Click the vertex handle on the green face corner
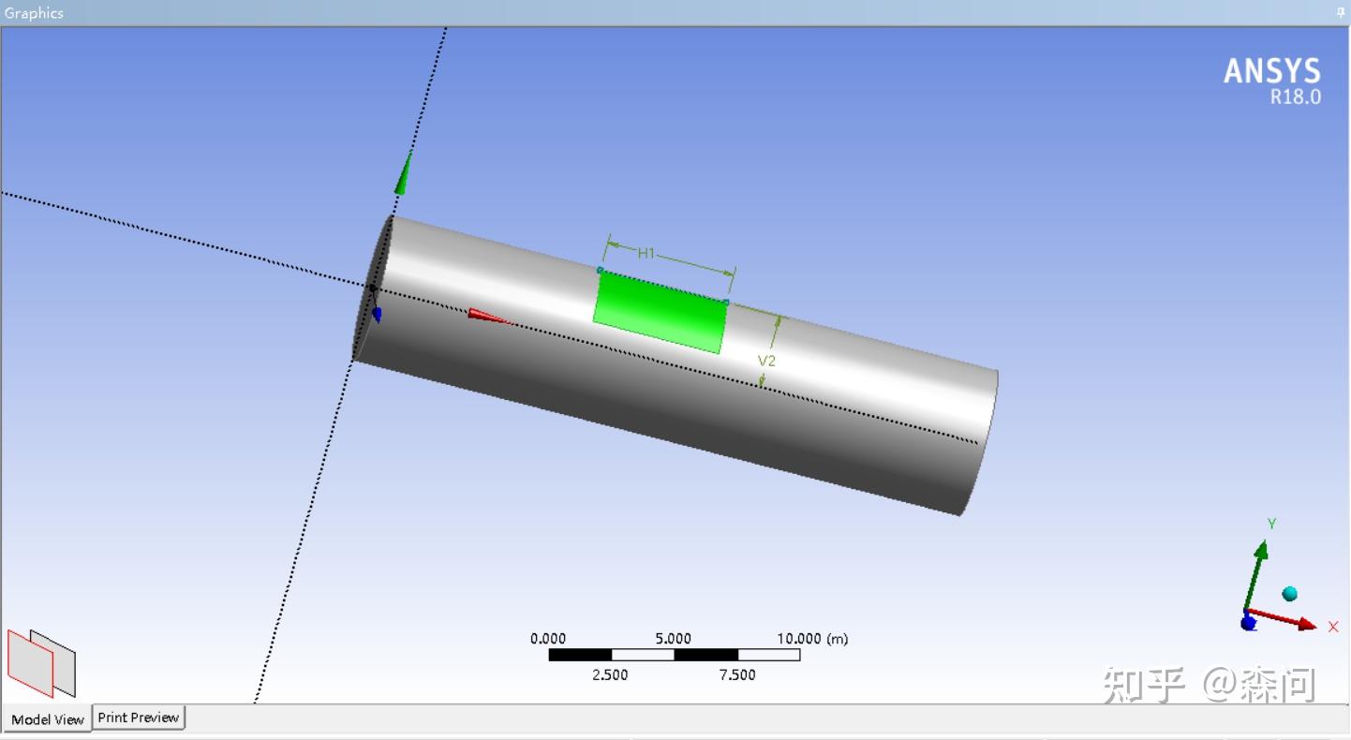The width and height of the screenshot is (1351, 740). pyautogui.click(x=601, y=269)
